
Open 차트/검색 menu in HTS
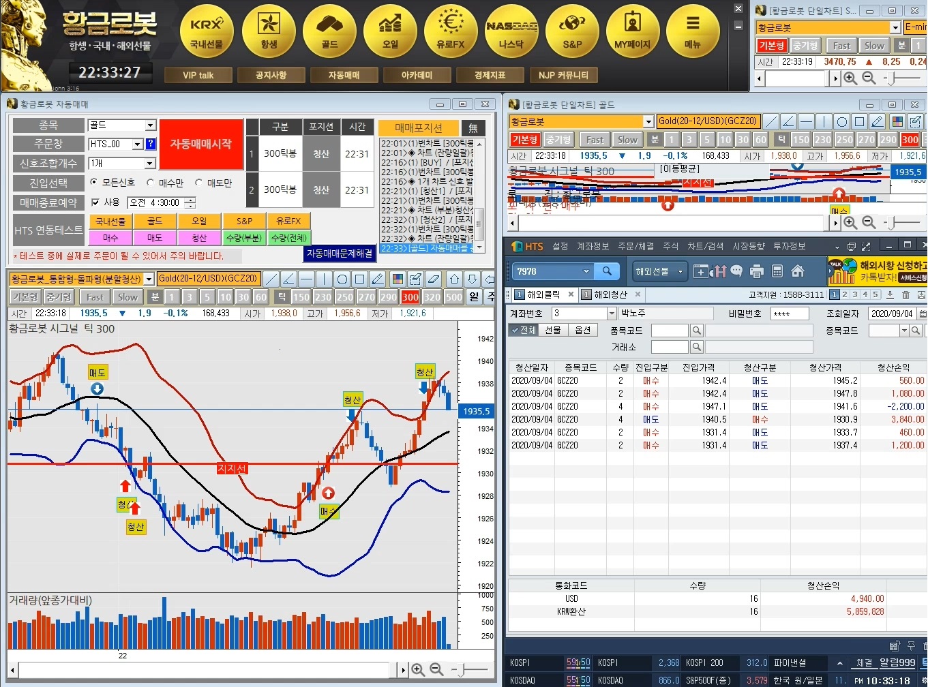pyautogui.click(x=706, y=246)
